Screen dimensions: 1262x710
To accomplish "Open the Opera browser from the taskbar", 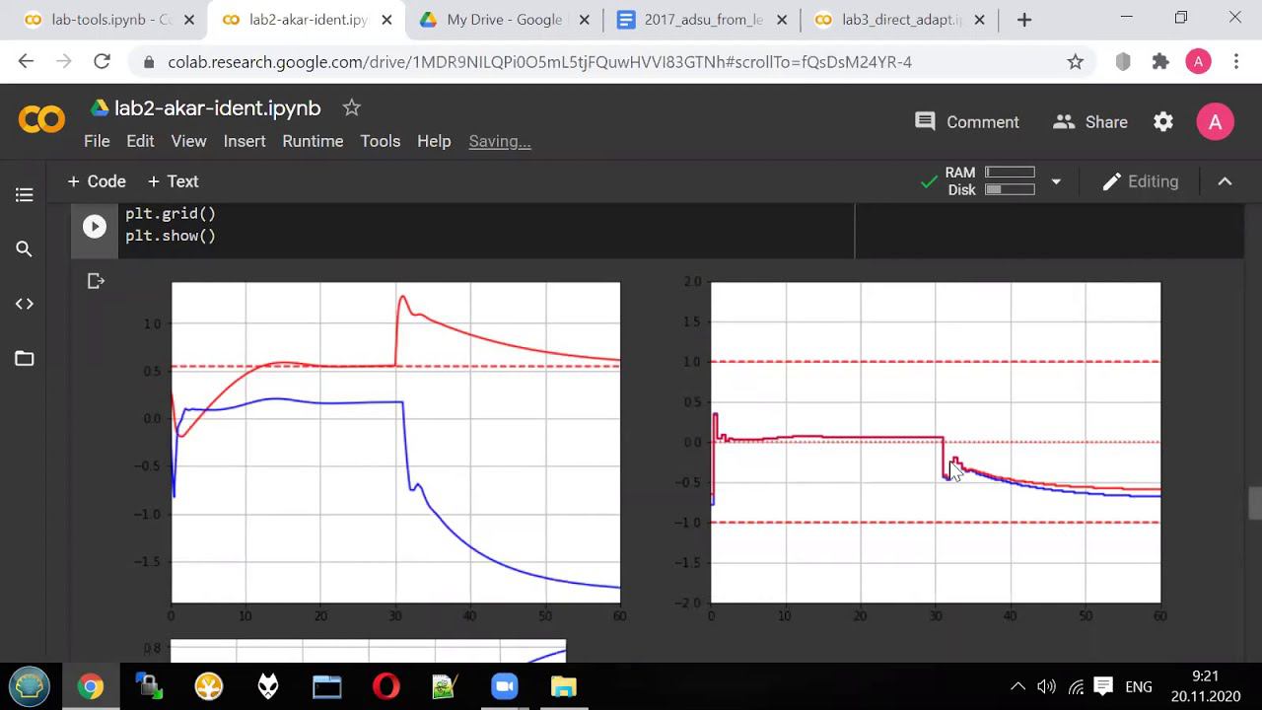I will [x=386, y=686].
